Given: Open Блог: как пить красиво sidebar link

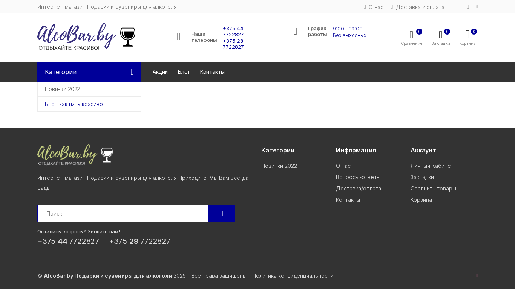Looking at the screenshot, I should click(x=74, y=104).
